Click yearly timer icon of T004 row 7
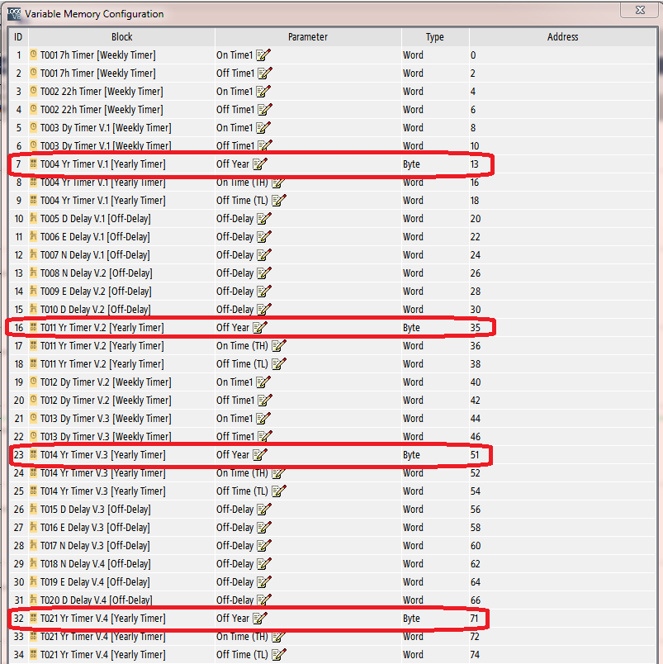Viewport: 663px width, 664px height. point(34,164)
